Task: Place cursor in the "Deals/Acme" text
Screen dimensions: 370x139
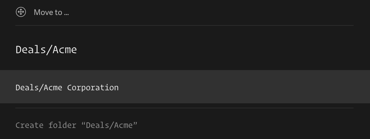Action: (x=46, y=50)
